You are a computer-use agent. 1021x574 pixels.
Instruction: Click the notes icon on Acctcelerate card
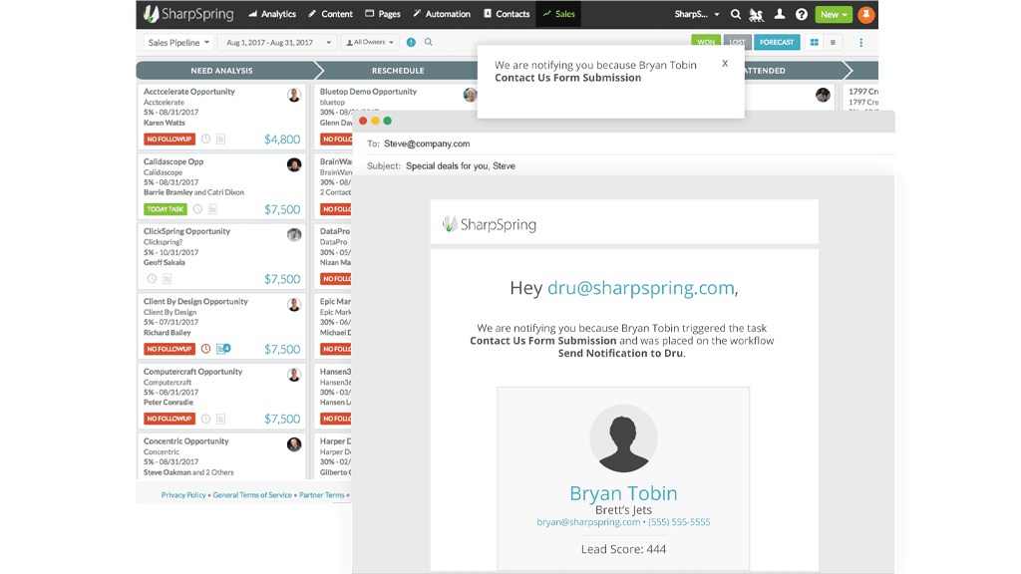click(x=220, y=140)
